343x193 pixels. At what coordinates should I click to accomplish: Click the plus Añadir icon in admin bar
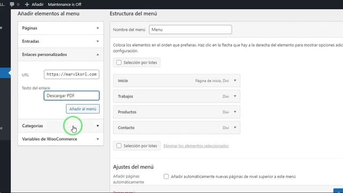27,4
